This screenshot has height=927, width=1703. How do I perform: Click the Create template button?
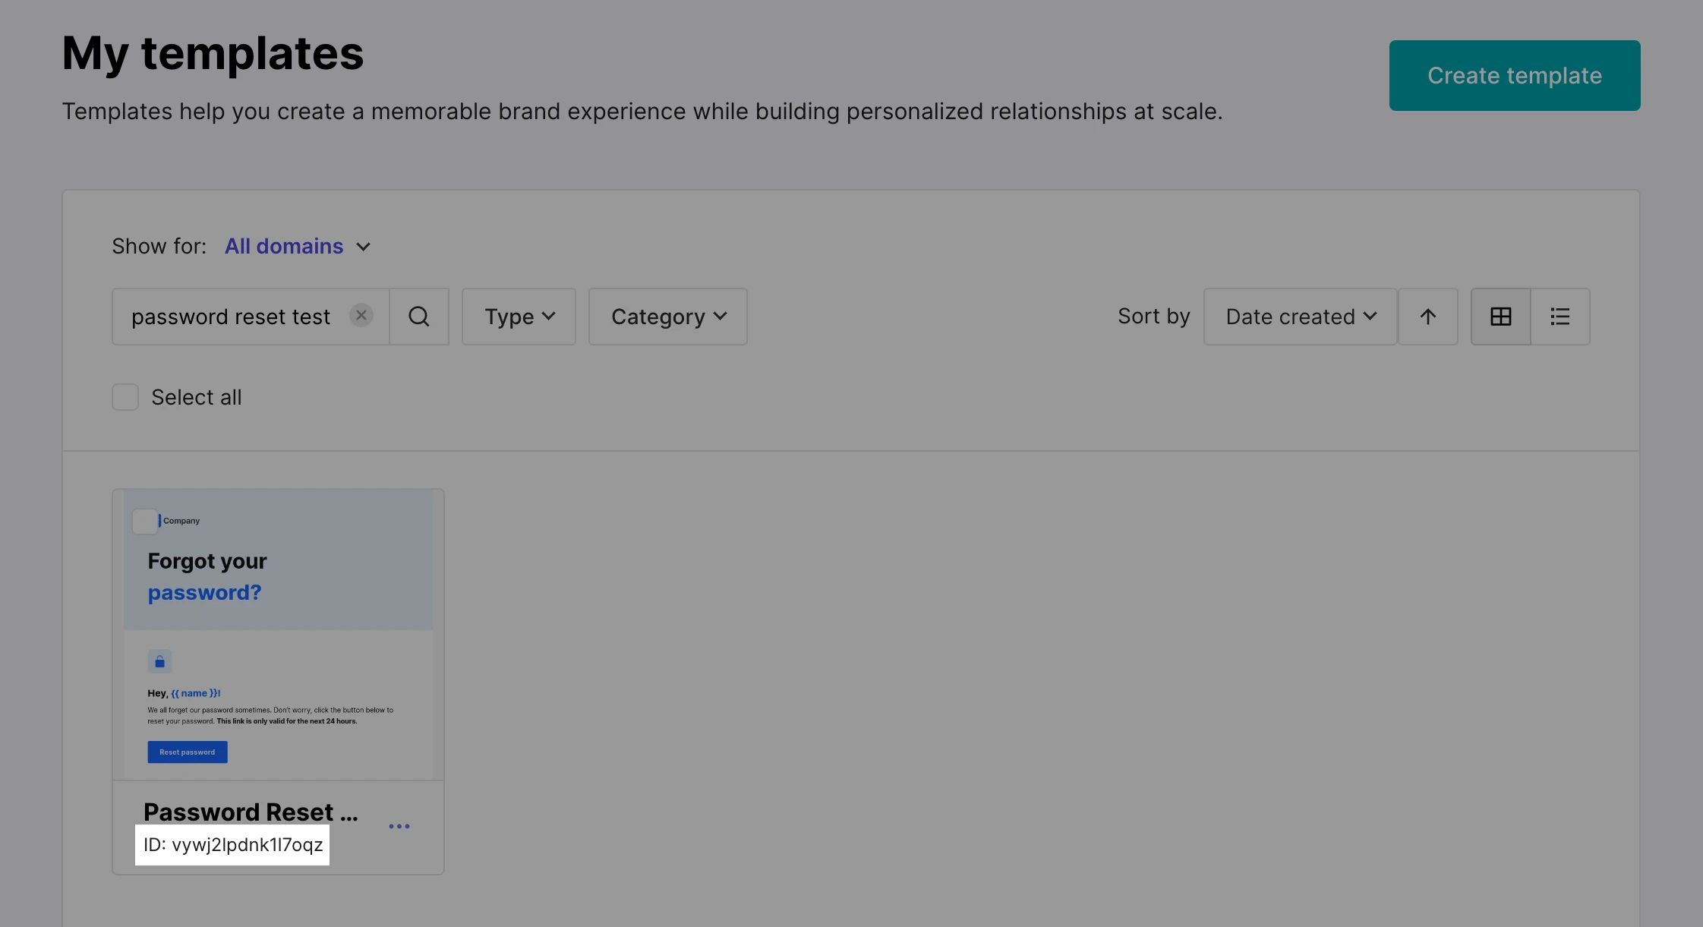point(1514,76)
